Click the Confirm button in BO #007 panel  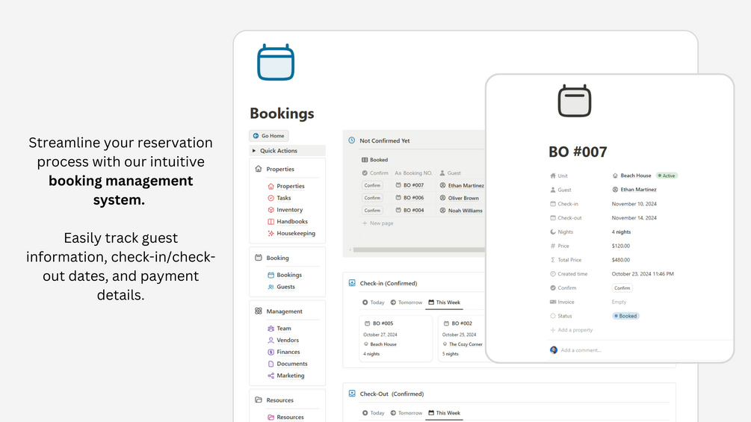pyautogui.click(x=622, y=288)
